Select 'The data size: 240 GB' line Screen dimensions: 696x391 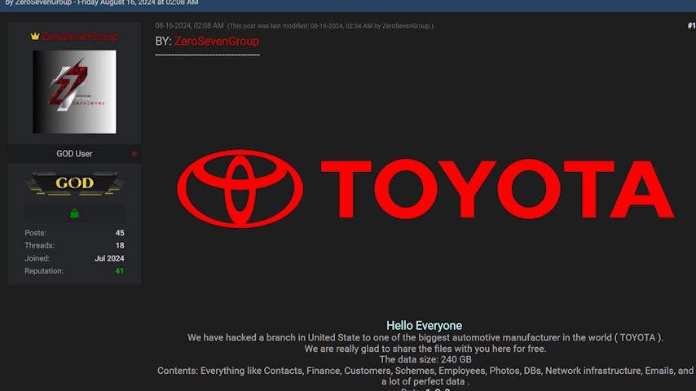coord(425,359)
